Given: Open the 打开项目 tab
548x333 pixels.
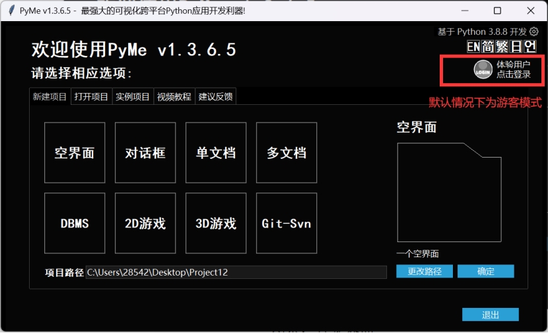Looking at the screenshot, I should (91, 96).
